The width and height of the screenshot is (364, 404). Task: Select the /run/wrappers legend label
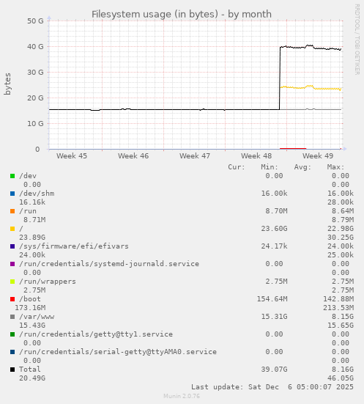[48, 282]
